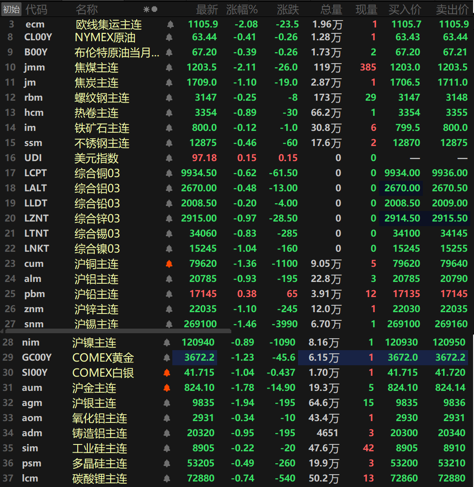
Task: Select the 初始 tab in header
Action: click(11, 9)
